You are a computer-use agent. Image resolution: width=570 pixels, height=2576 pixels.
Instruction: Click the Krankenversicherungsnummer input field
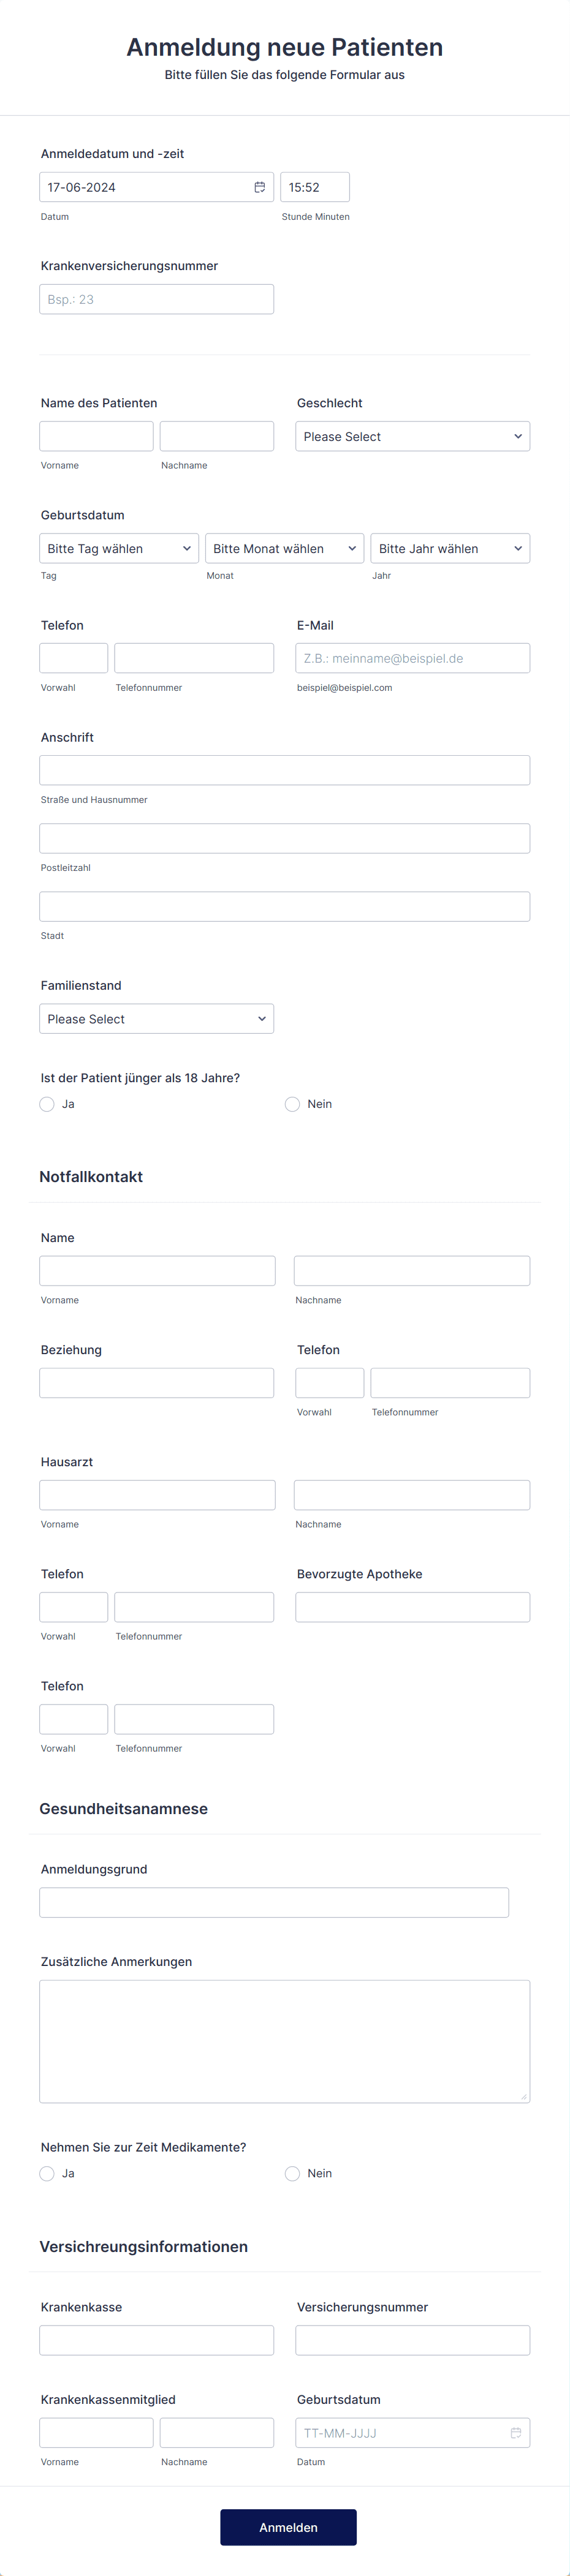click(x=156, y=299)
